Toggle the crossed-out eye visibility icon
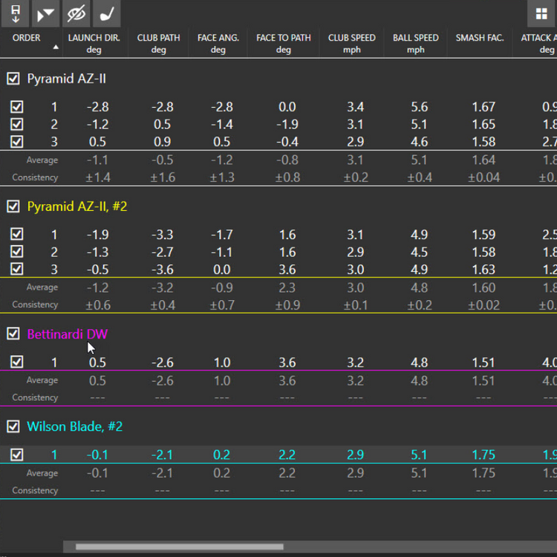 click(x=76, y=13)
